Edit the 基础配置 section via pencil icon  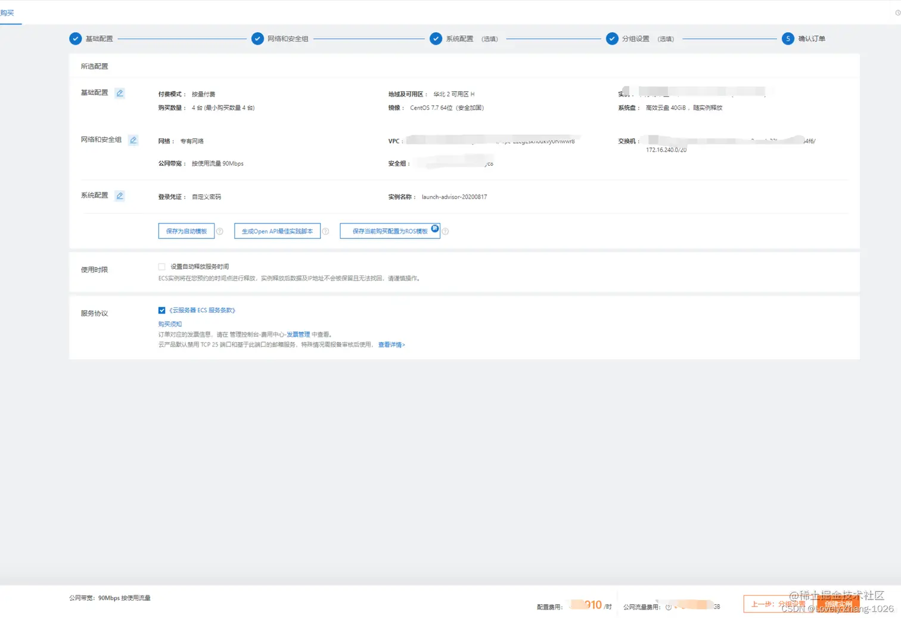click(120, 93)
